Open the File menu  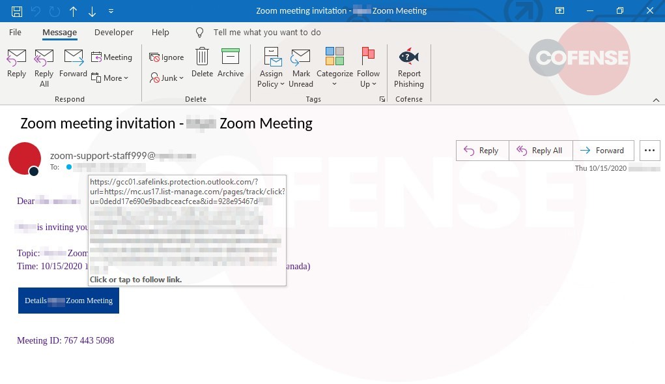[15, 32]
